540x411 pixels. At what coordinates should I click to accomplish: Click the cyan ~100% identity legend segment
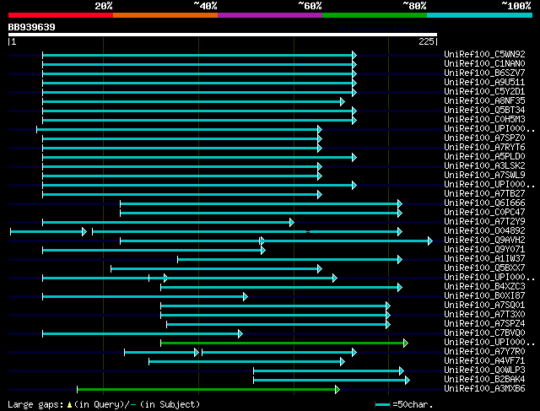pyautogui.click(x=480, y=15)
